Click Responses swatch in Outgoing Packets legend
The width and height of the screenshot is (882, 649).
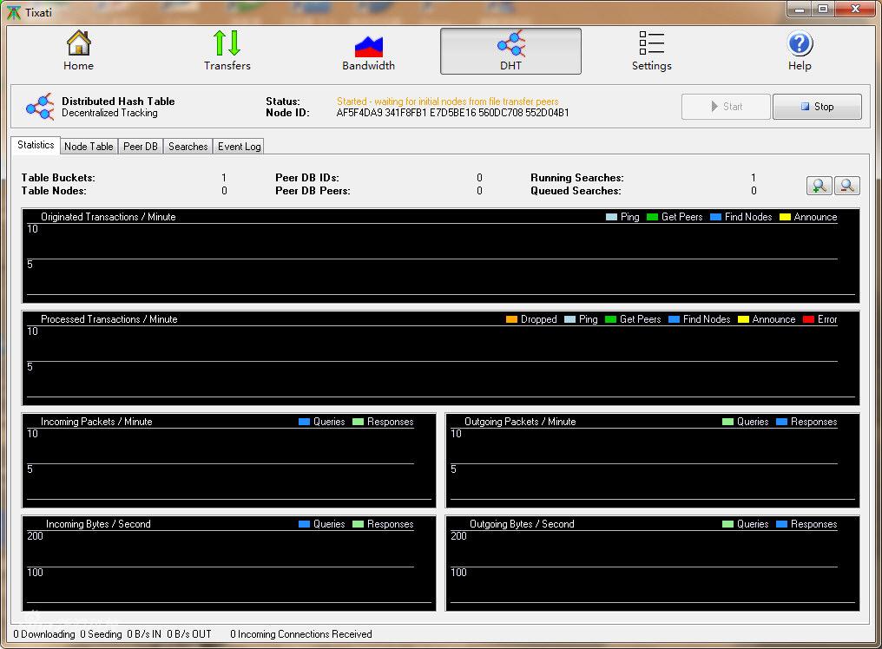[x=782, y=422]
